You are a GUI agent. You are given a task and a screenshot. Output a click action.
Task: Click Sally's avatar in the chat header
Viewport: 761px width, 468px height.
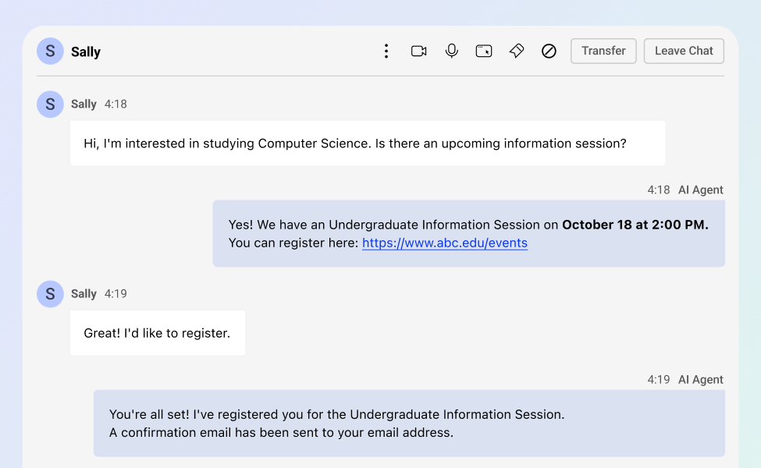[x=50, y=51]
